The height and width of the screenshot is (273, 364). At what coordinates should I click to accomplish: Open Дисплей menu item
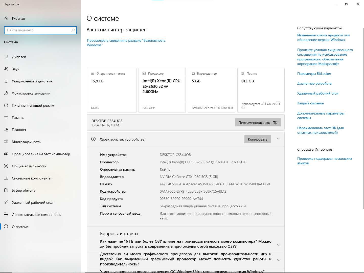(40, 57)
